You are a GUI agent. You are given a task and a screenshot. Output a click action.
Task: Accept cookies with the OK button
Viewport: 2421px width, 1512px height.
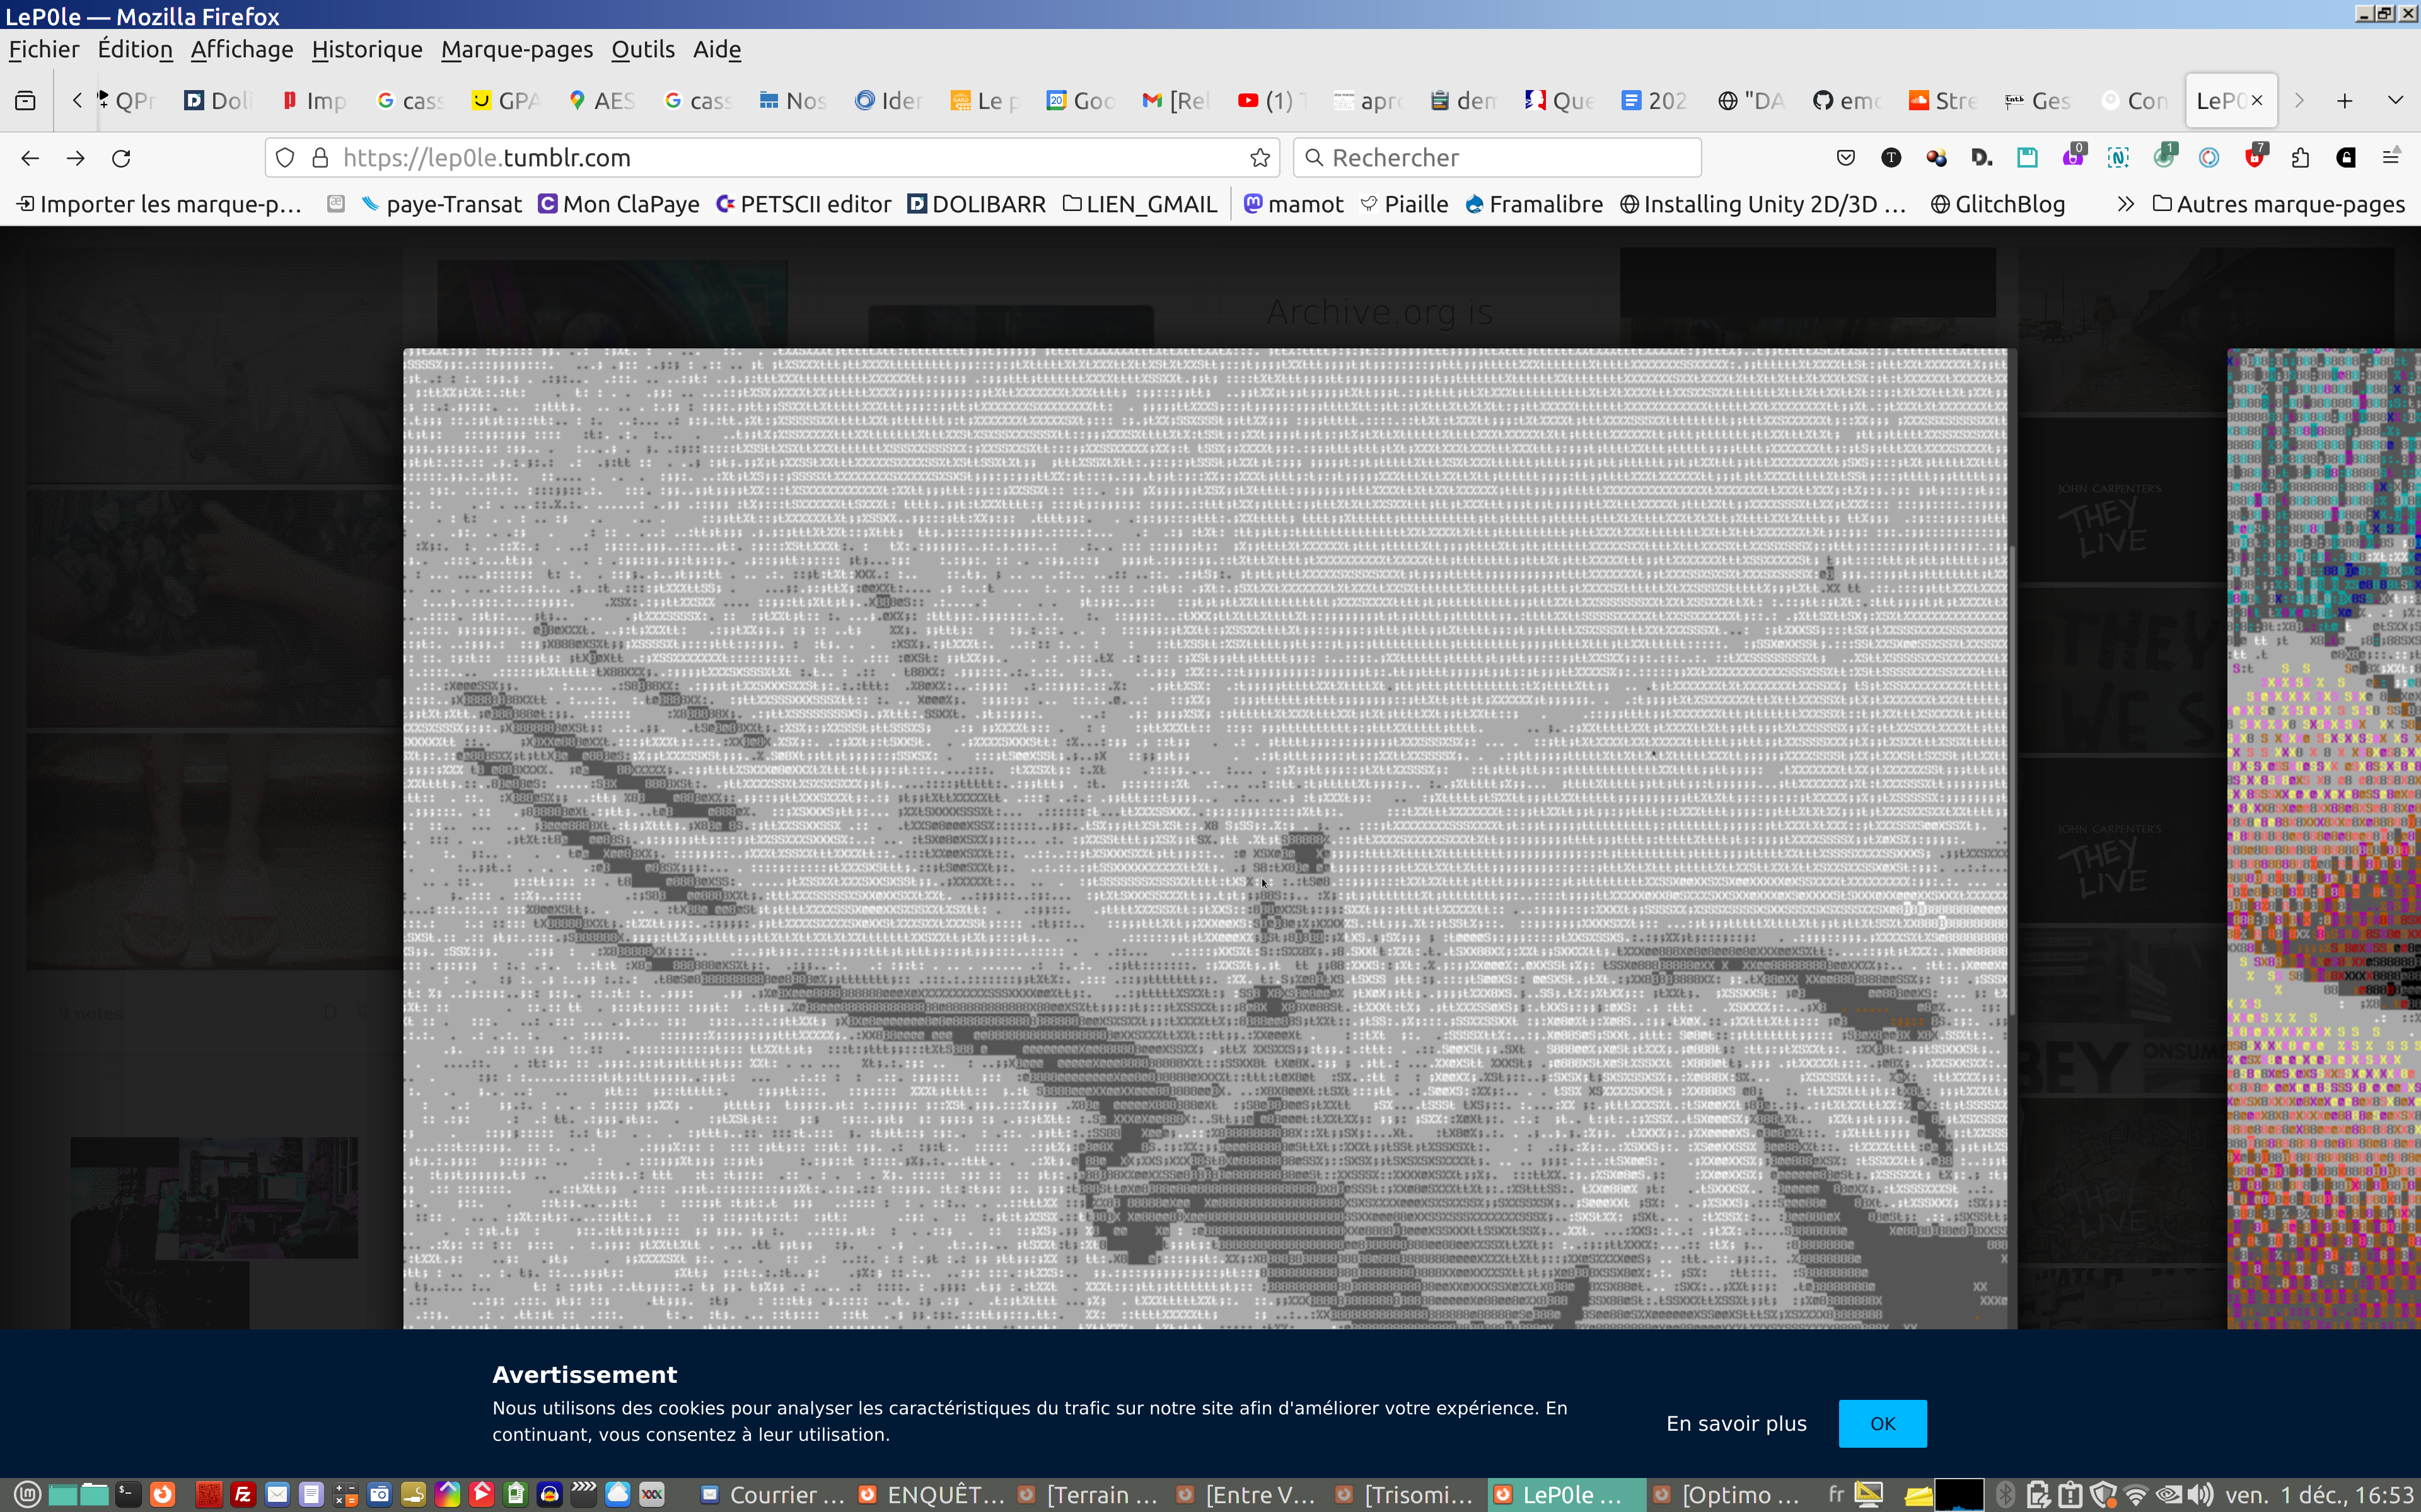point(1882,1423)
